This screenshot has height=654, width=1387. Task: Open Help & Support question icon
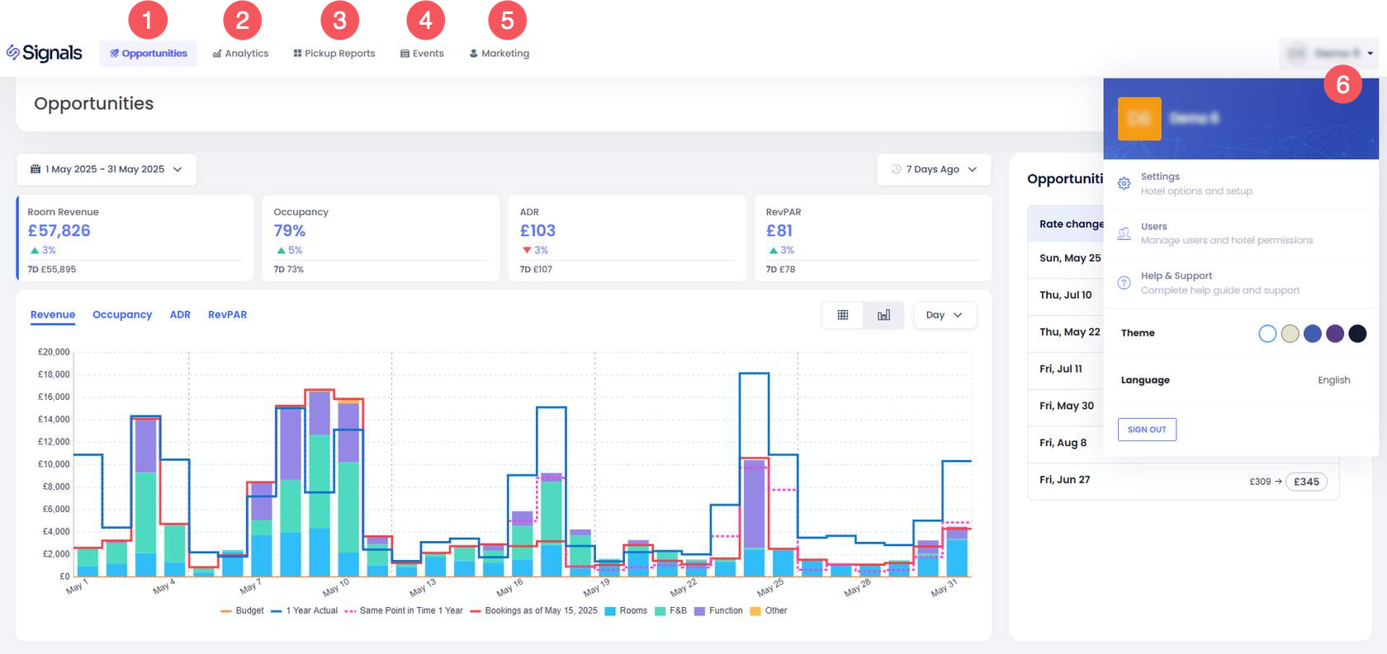[x=1124, y=283]
